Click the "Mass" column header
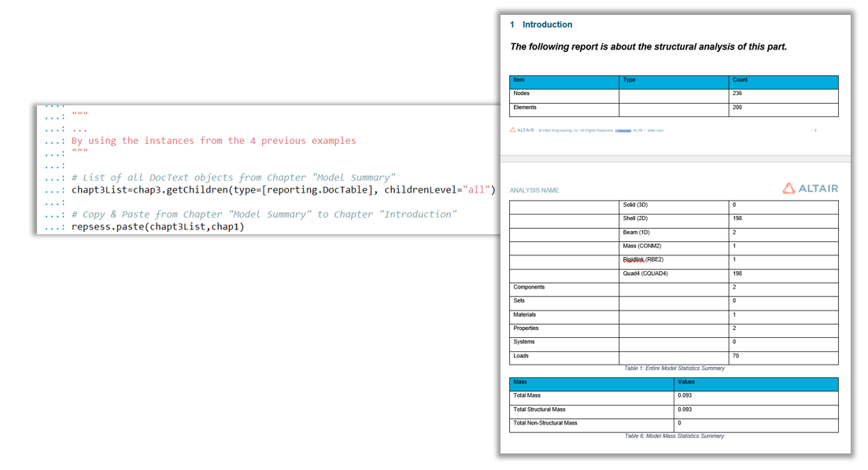 521,382
